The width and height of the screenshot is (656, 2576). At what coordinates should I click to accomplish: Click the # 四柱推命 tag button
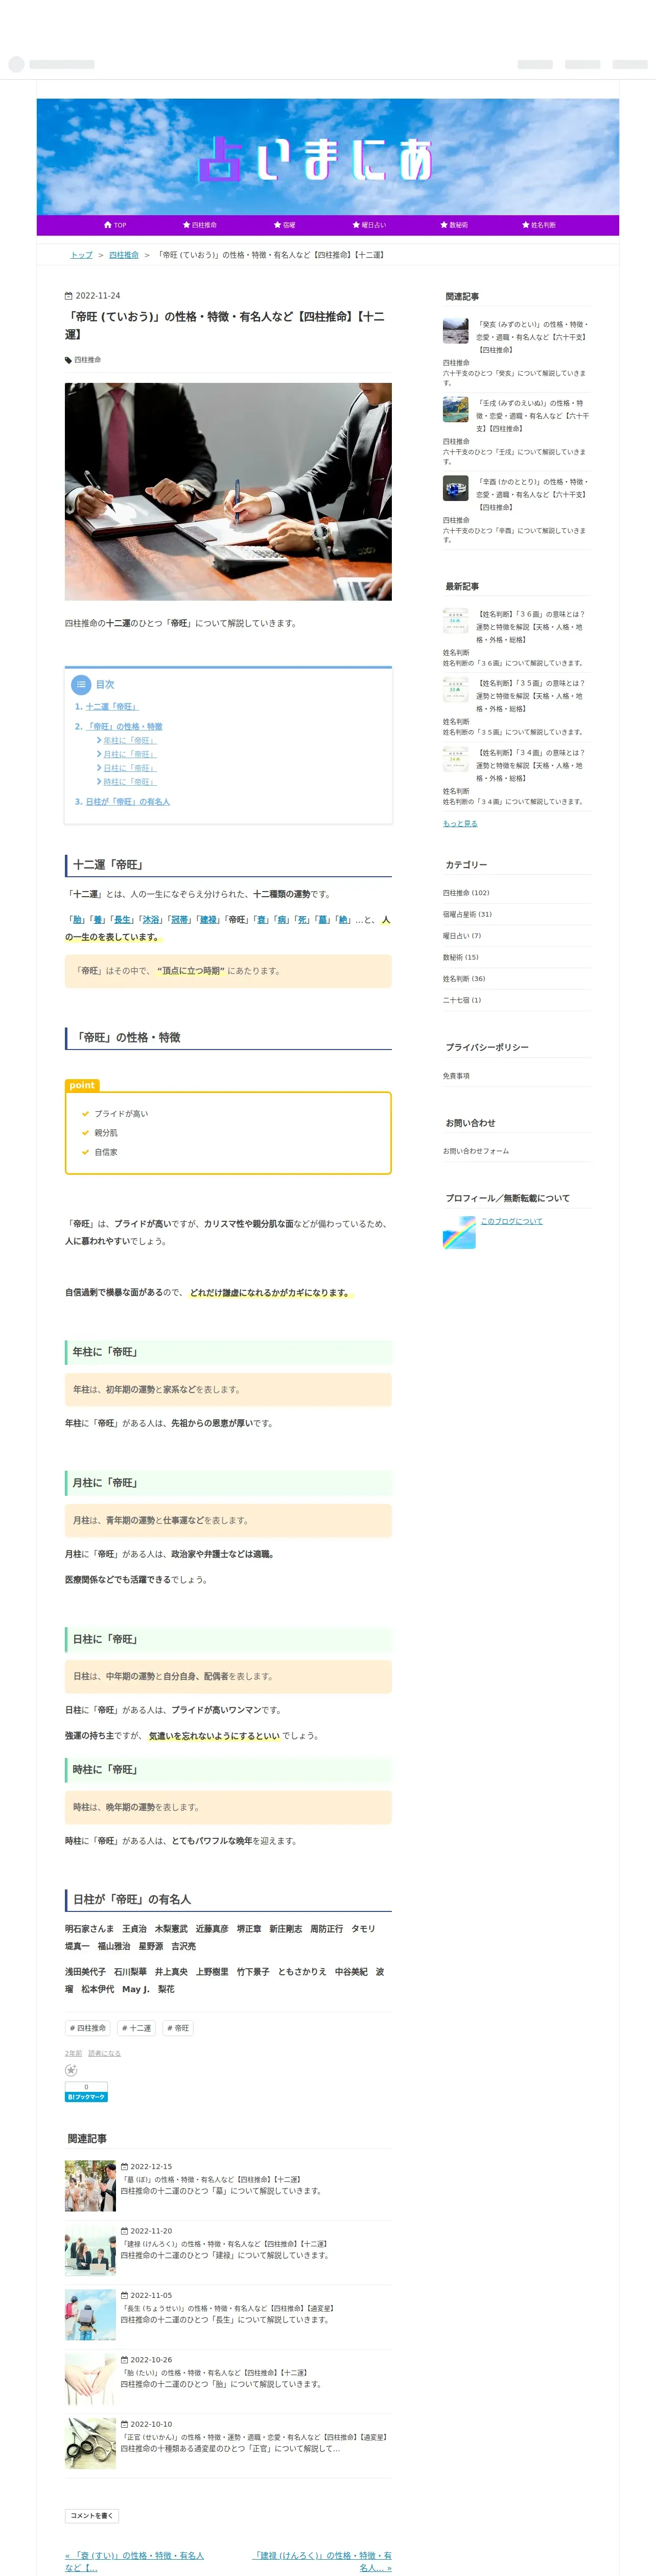pos(88,2028)
